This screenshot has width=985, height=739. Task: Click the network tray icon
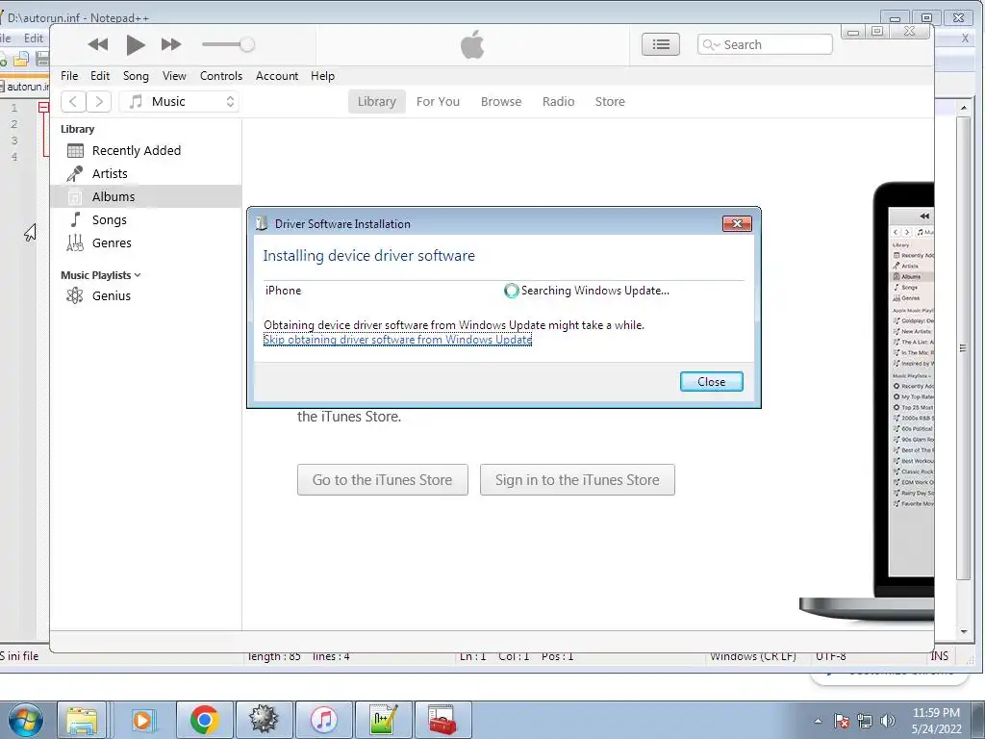click(x=865, y=721)
